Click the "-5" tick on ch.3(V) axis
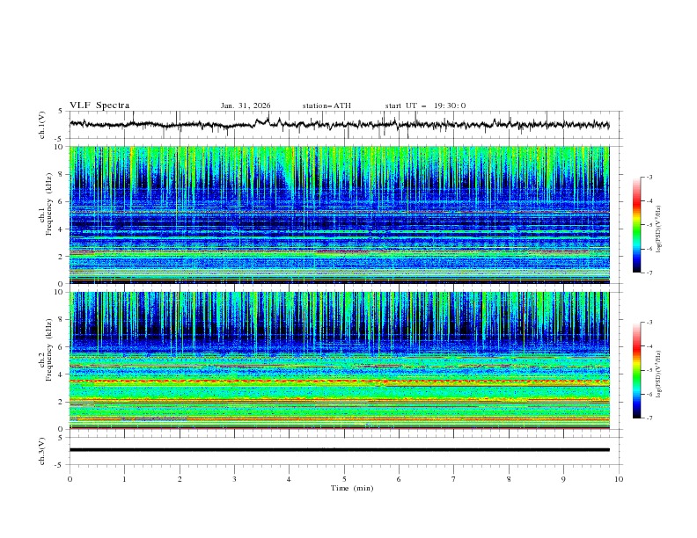Screen dimensions: 697x538 click(60, 465)
